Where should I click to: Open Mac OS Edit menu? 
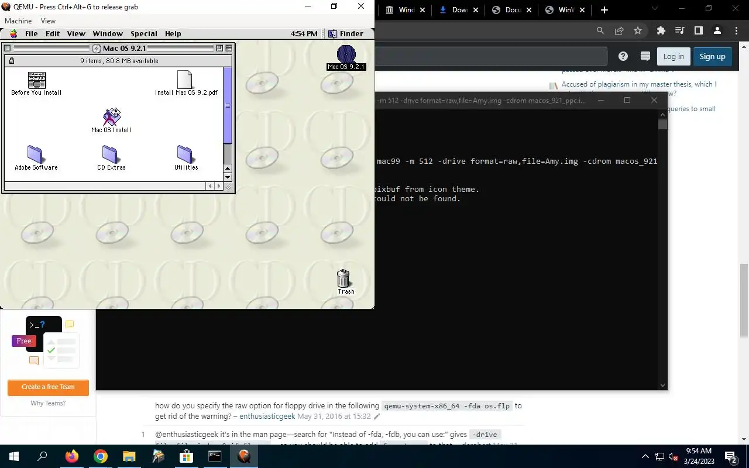pyautogui.click(x=53, y=33)
